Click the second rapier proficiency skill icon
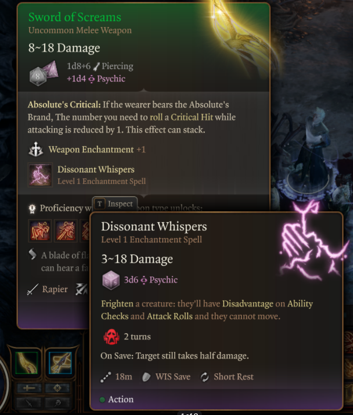 [x=66, y=230]
